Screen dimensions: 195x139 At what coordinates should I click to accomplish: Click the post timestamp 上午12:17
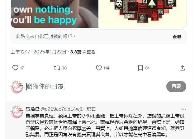20,52
